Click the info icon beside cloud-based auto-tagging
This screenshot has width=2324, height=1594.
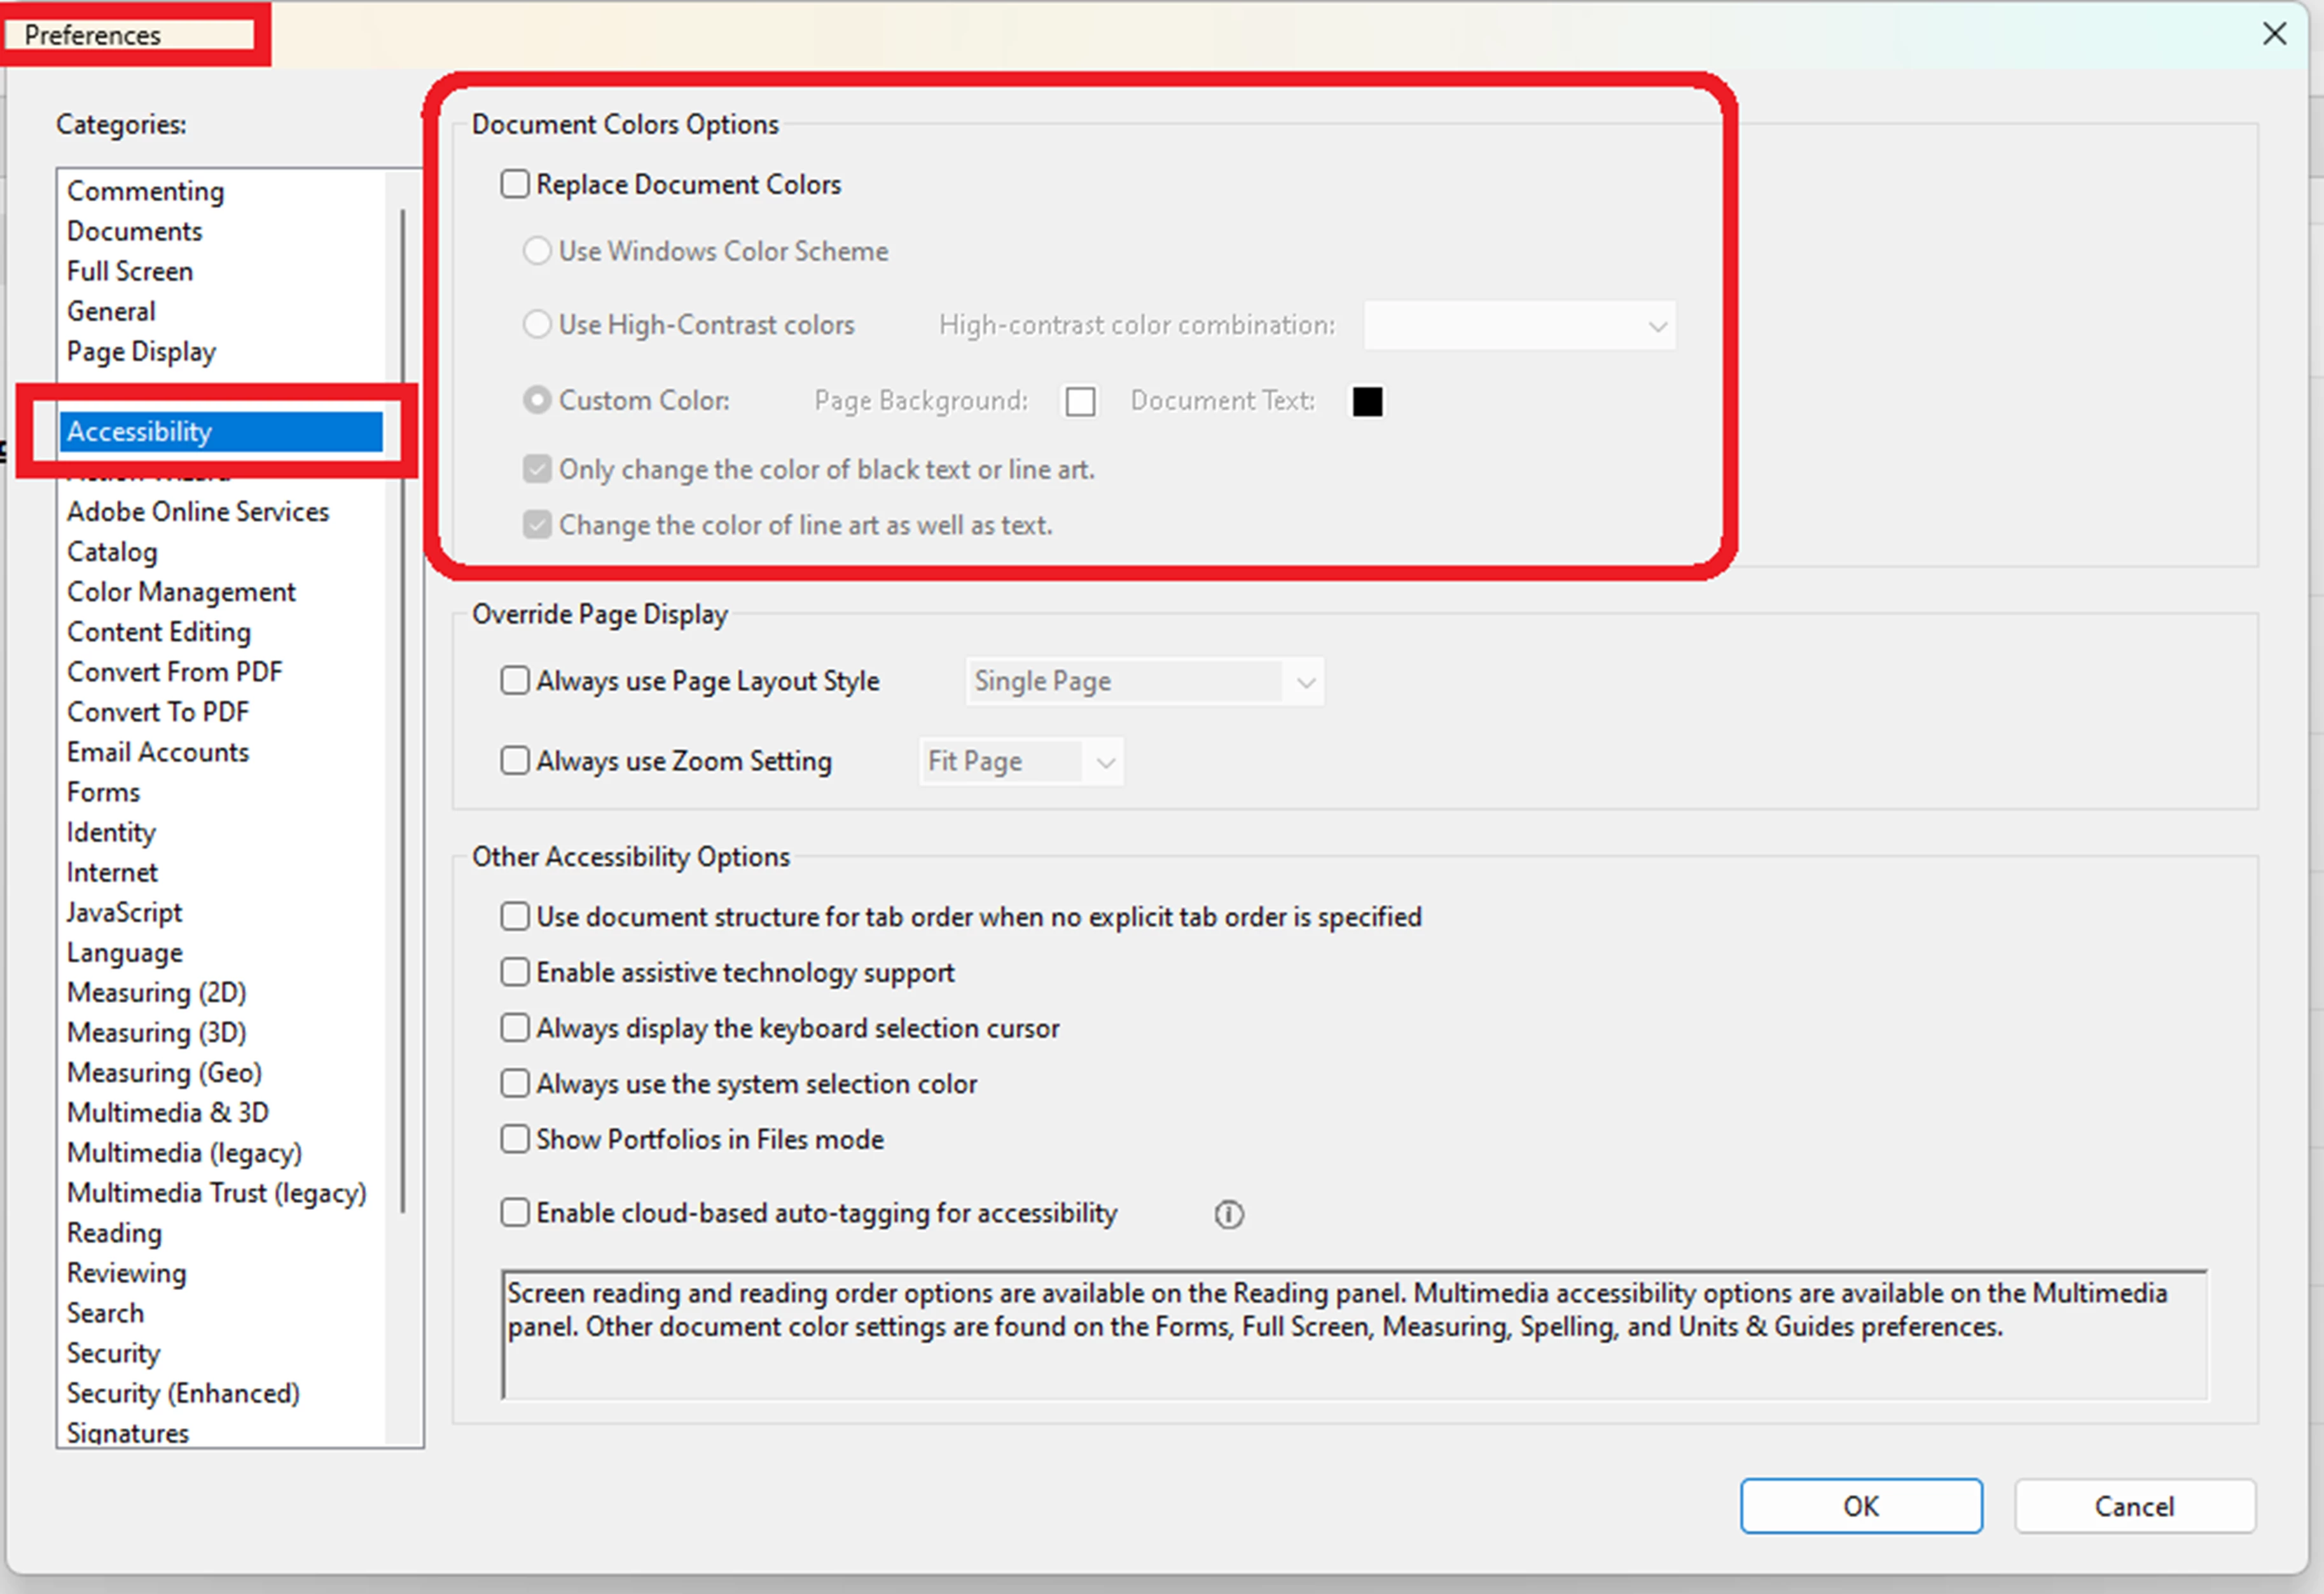[1228, 1214]
